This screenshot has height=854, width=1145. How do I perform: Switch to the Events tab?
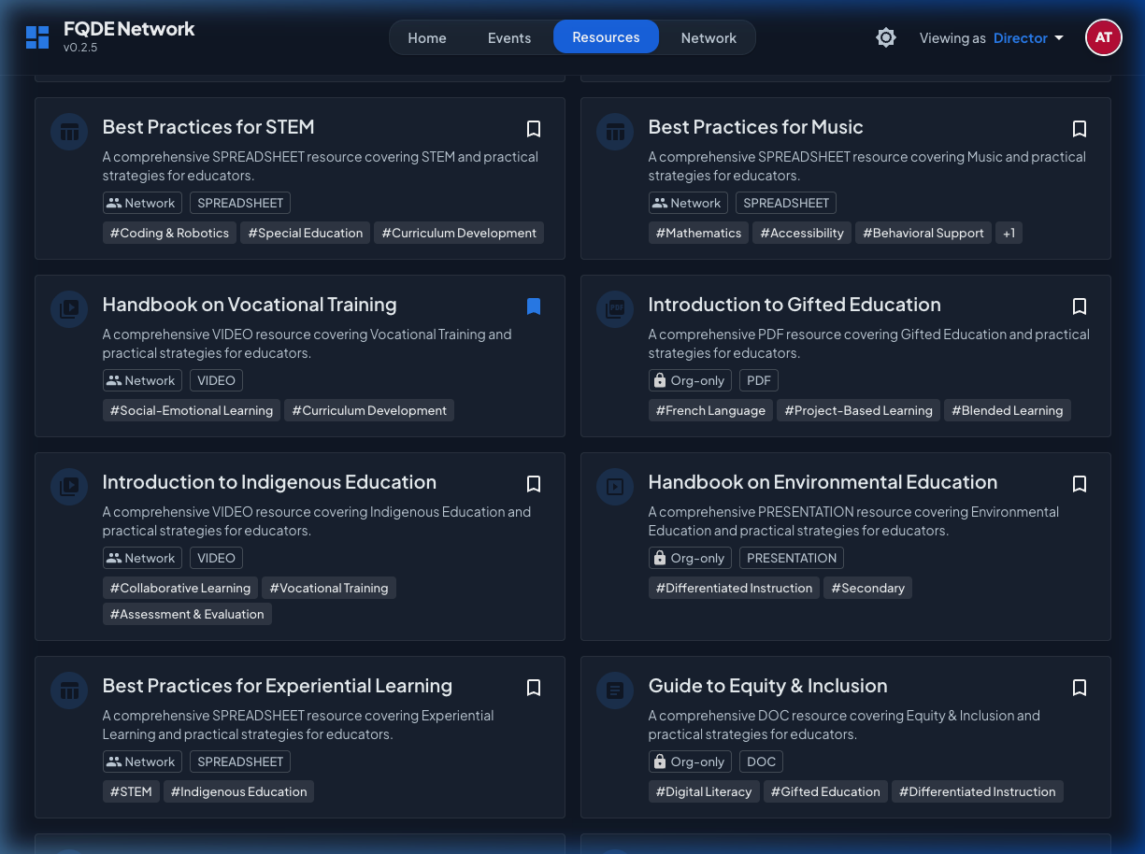click(509, 37)
